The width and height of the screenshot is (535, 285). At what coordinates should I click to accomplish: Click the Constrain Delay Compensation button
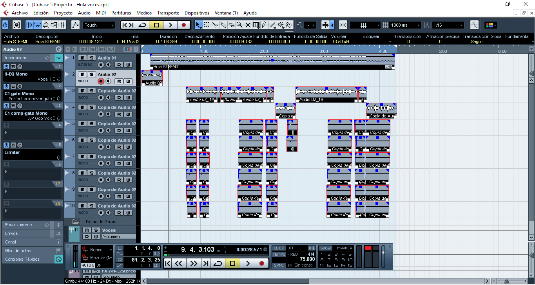[5, 25]
